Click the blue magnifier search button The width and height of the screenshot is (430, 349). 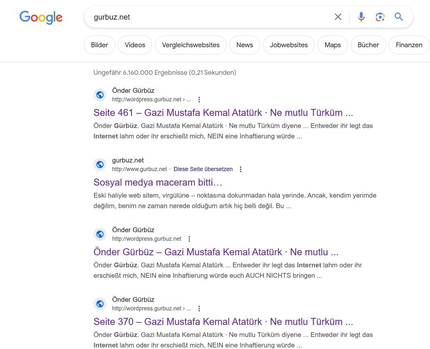click(399, 17)
